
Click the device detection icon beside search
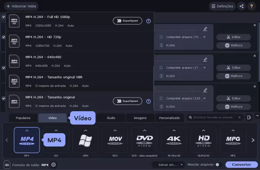(249, 118)
